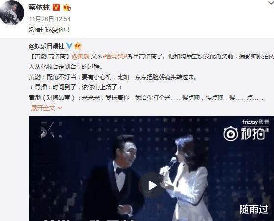The width and height of the screenshot is (274, 221).
Task: Click the blue V badge beside 娱乐日爆社
Action: 69,46
